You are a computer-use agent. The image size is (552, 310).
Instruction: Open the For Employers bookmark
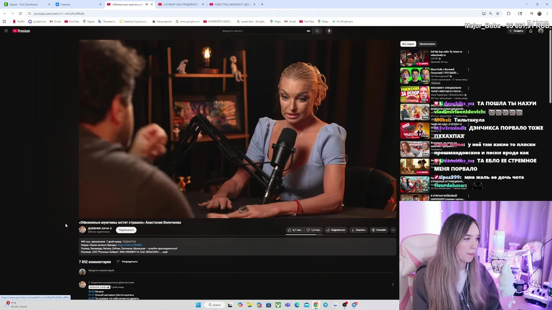click(342, 22)
